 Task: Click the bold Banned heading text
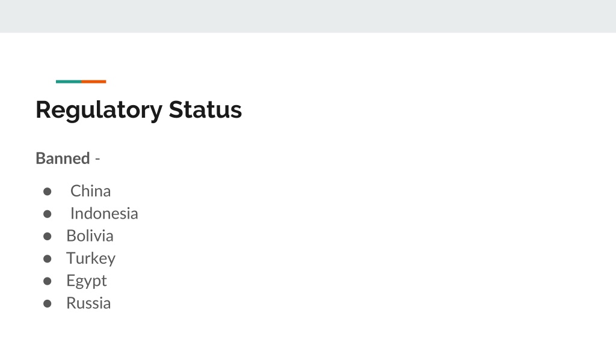(63, 159)
